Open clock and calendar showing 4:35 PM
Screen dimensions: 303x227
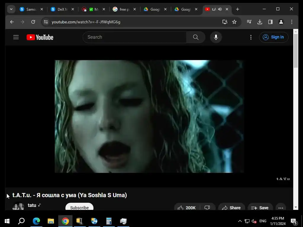pyautogui.click(x=278, y=221)
